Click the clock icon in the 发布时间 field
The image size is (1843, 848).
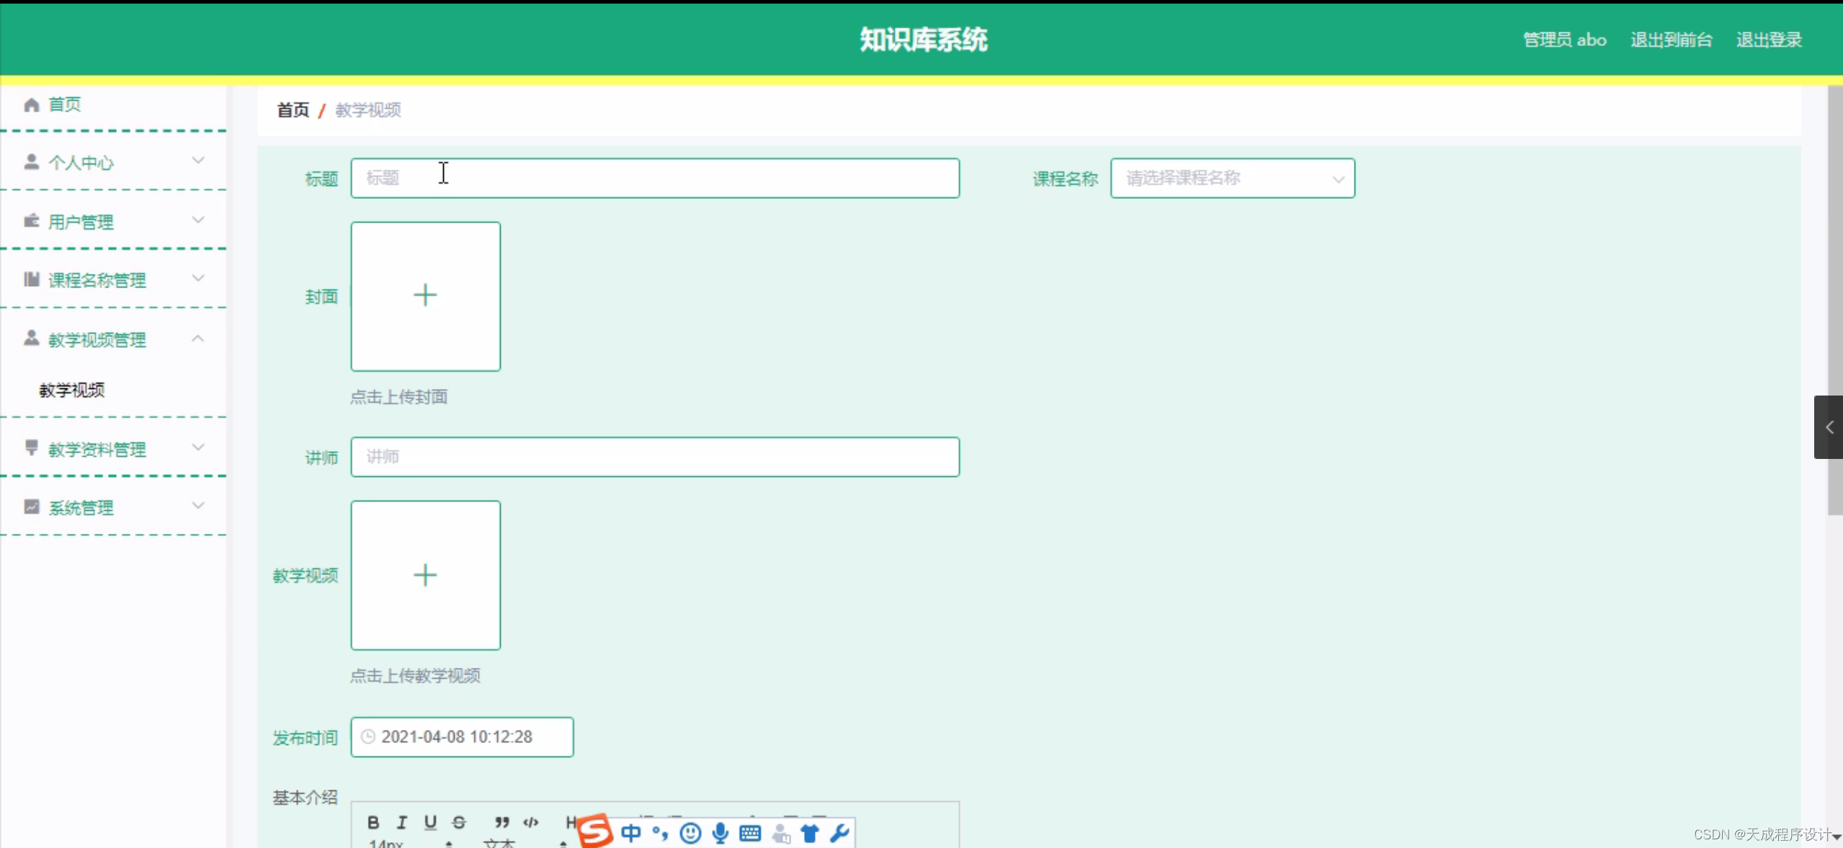click(x=368, y=737)
